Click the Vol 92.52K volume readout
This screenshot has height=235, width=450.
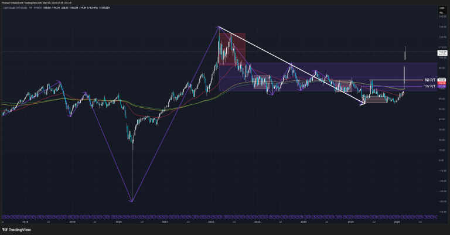point(104,8)
